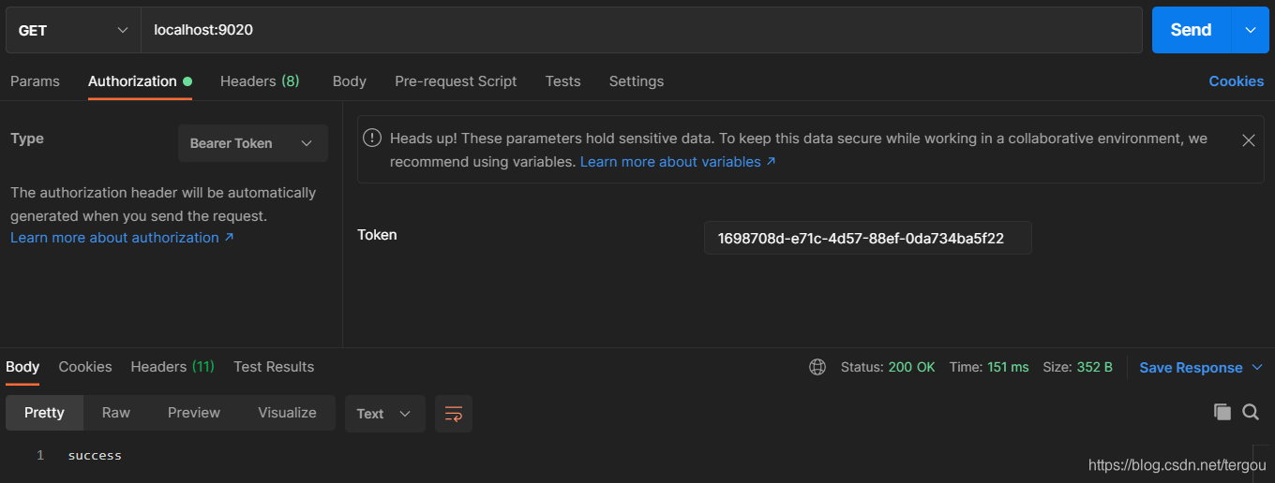Dismiss the Heads up warning banner
1275x483 pixels.
1248,140
